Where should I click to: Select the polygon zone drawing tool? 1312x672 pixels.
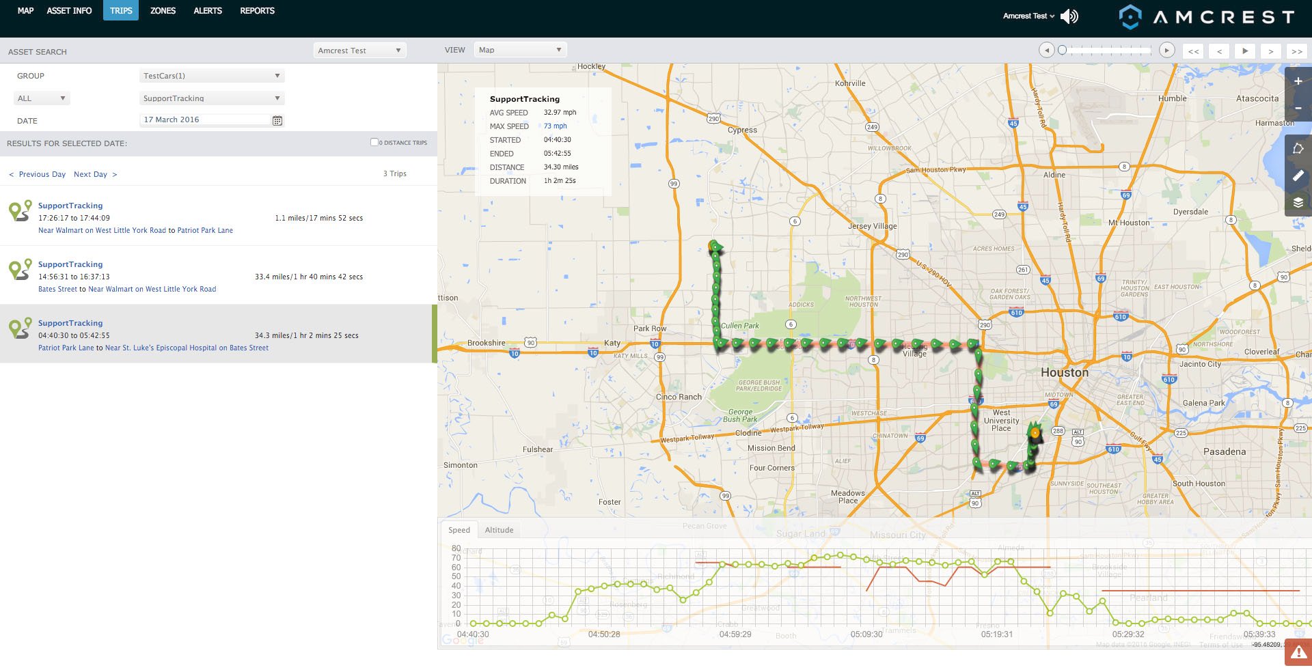pyautogui.click(x=1298, y=149)
